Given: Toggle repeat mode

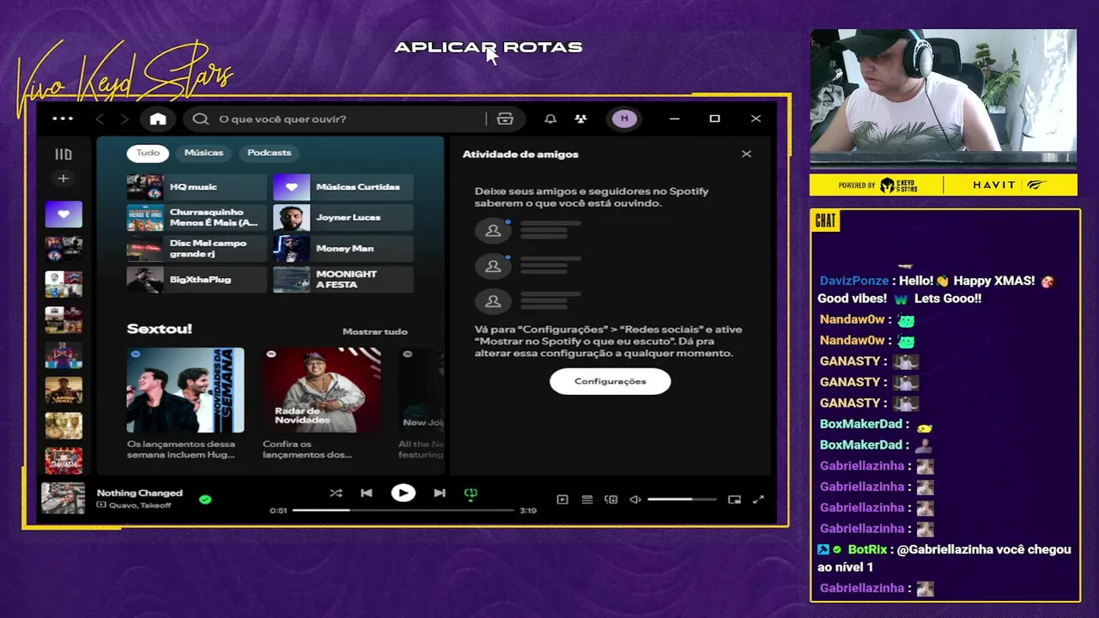Looking at the screenshot, I should click(x=471, y=494).
